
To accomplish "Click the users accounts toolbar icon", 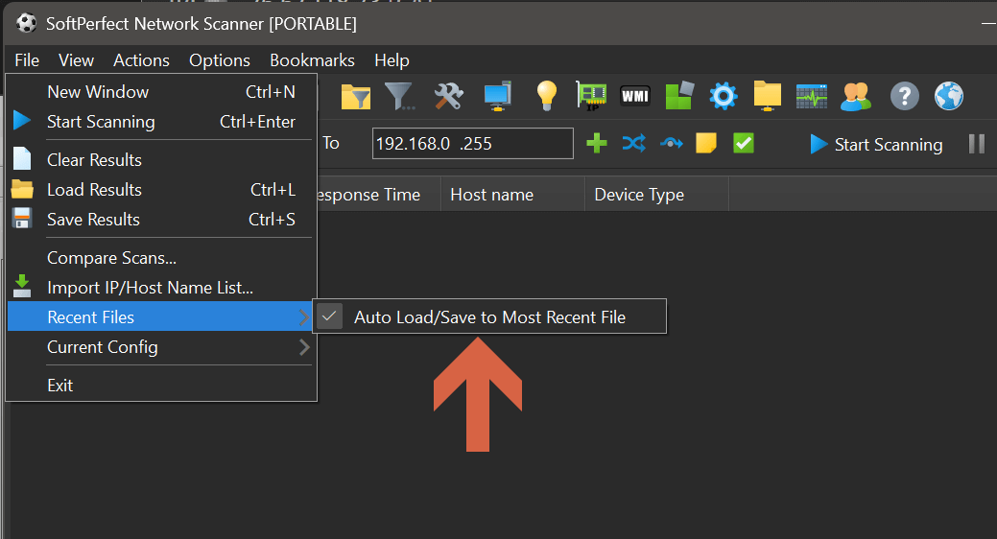I will pos(855,96).
